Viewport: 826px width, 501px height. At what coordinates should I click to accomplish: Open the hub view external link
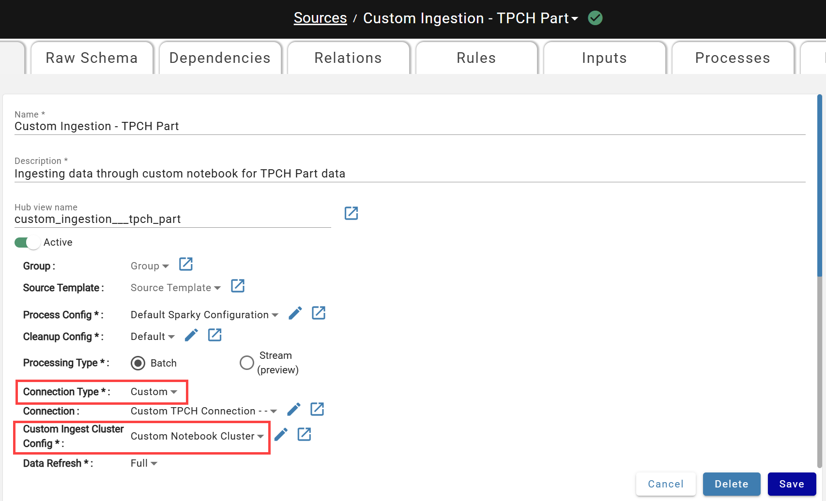[x=351, y=213]
